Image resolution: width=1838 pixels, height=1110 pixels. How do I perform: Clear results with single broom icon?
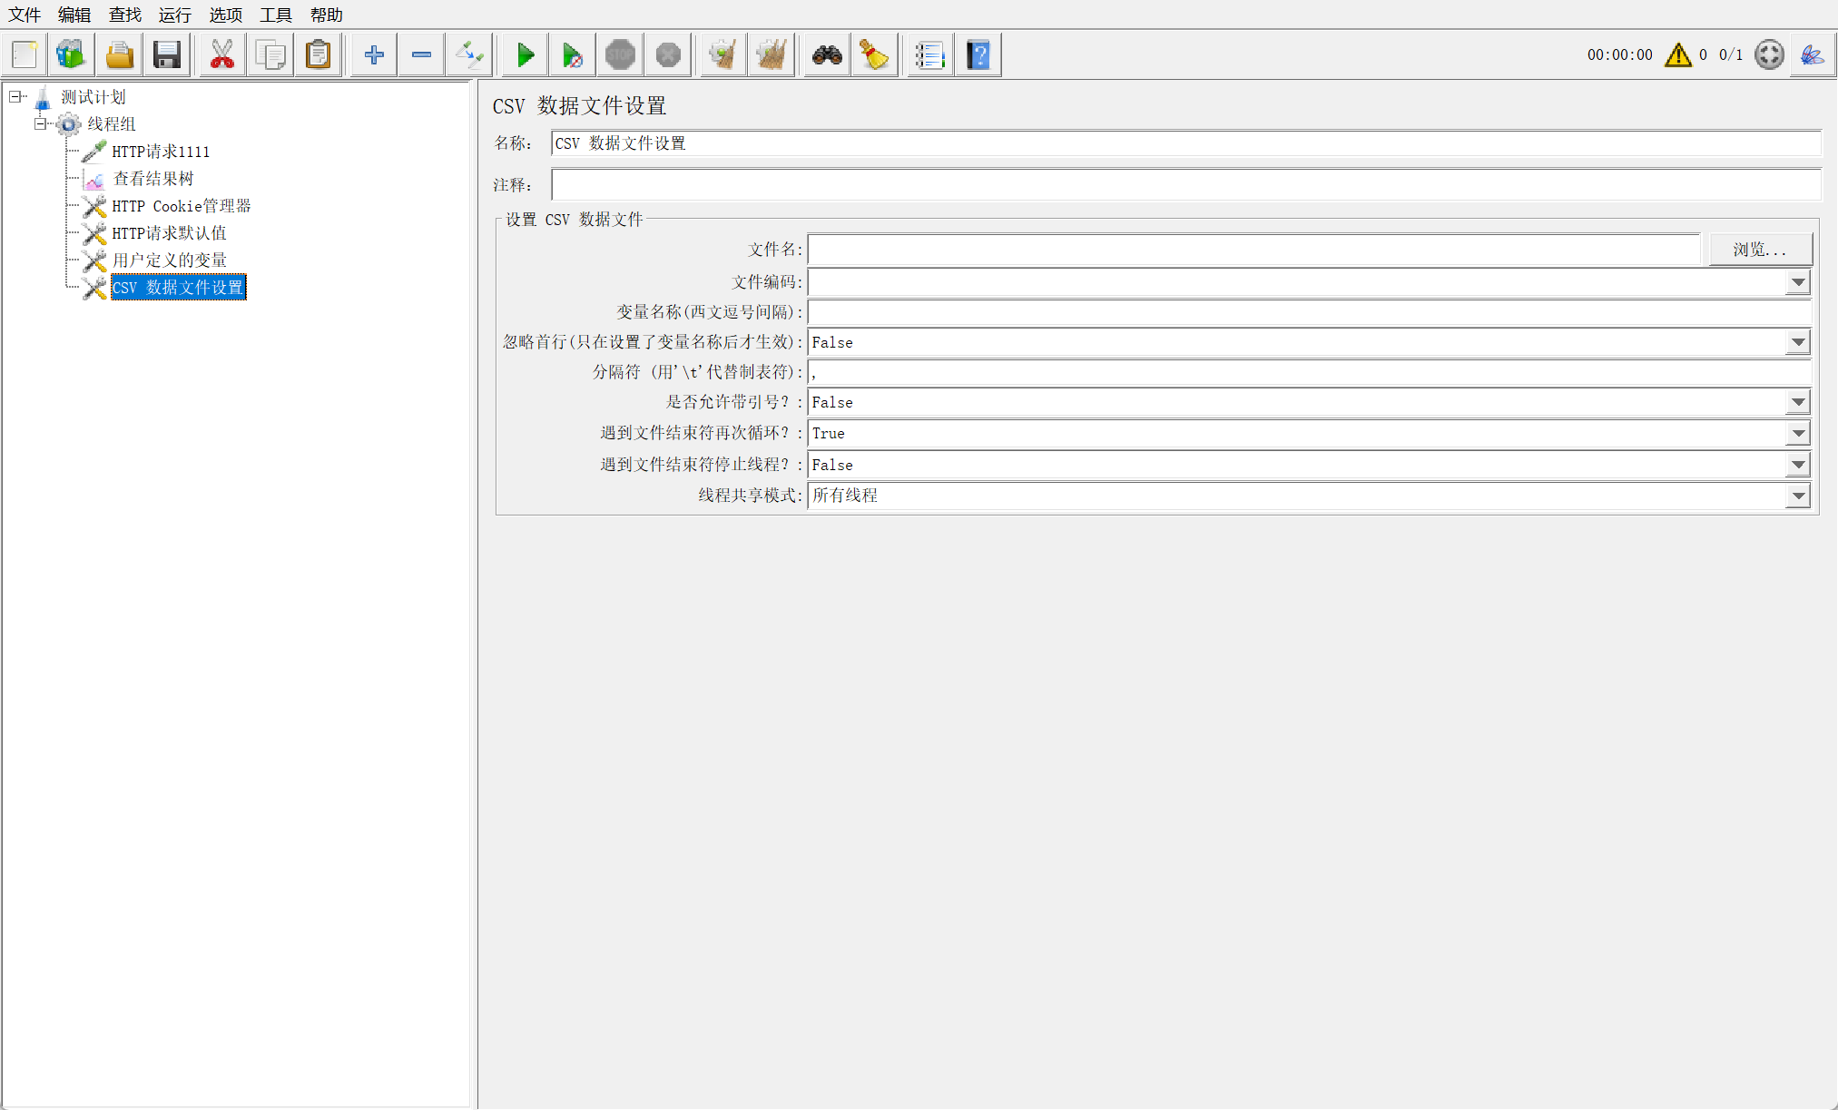click(723, 55)
